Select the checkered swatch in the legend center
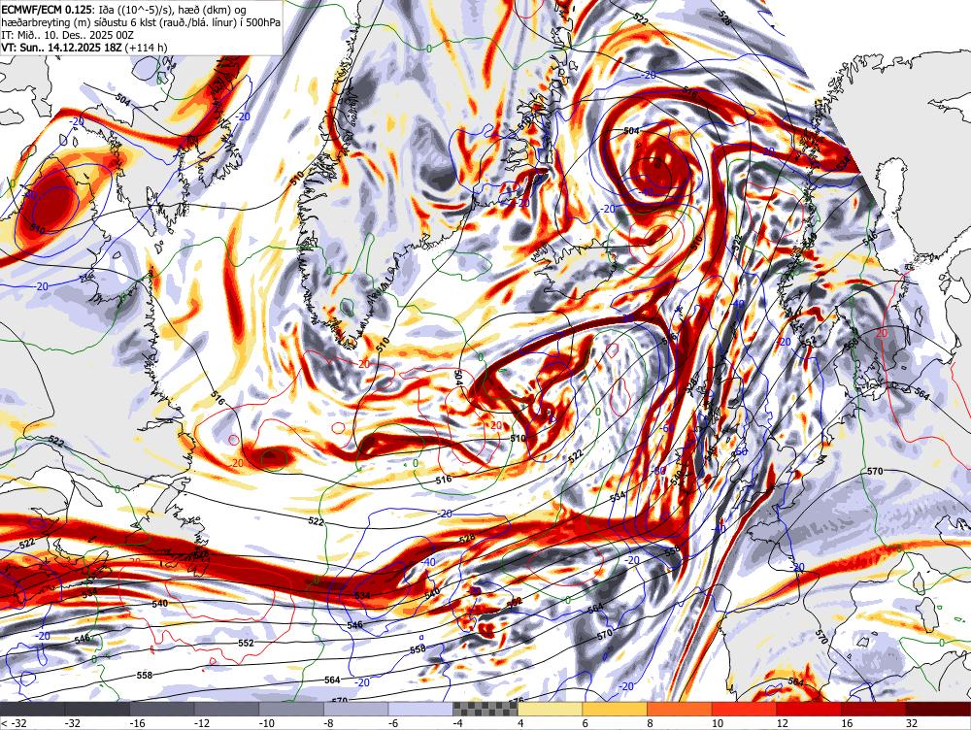The image size is (971, 730). click(485, 709)
